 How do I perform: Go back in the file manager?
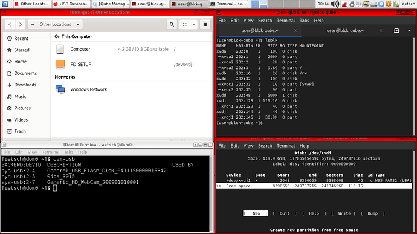point(10,24)
